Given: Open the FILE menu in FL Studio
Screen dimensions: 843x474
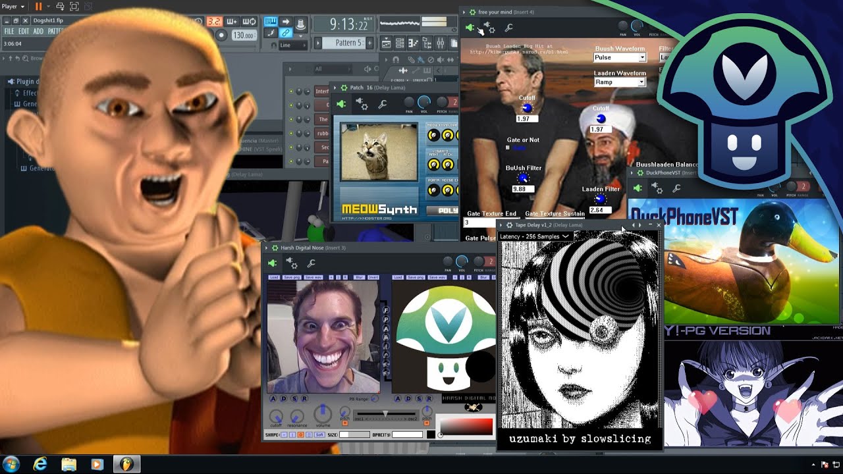Looking at the screenshot, I should point(9,31).
